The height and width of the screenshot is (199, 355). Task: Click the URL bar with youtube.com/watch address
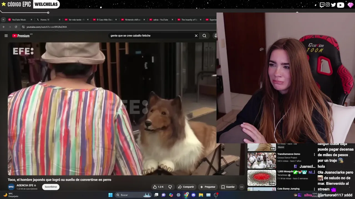tap(118, 27)
